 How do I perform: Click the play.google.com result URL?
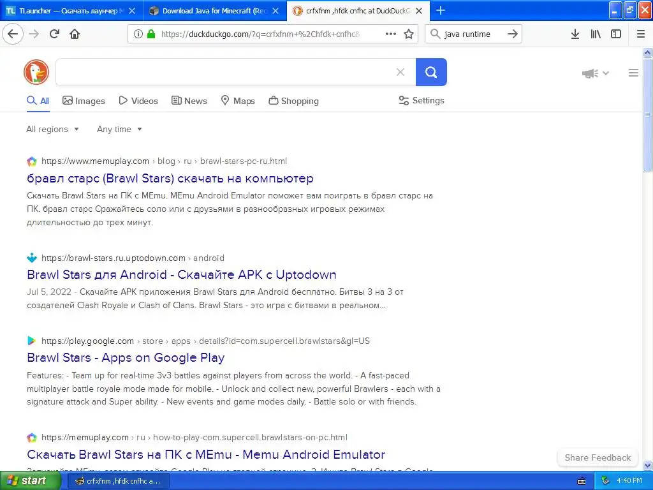206,341
